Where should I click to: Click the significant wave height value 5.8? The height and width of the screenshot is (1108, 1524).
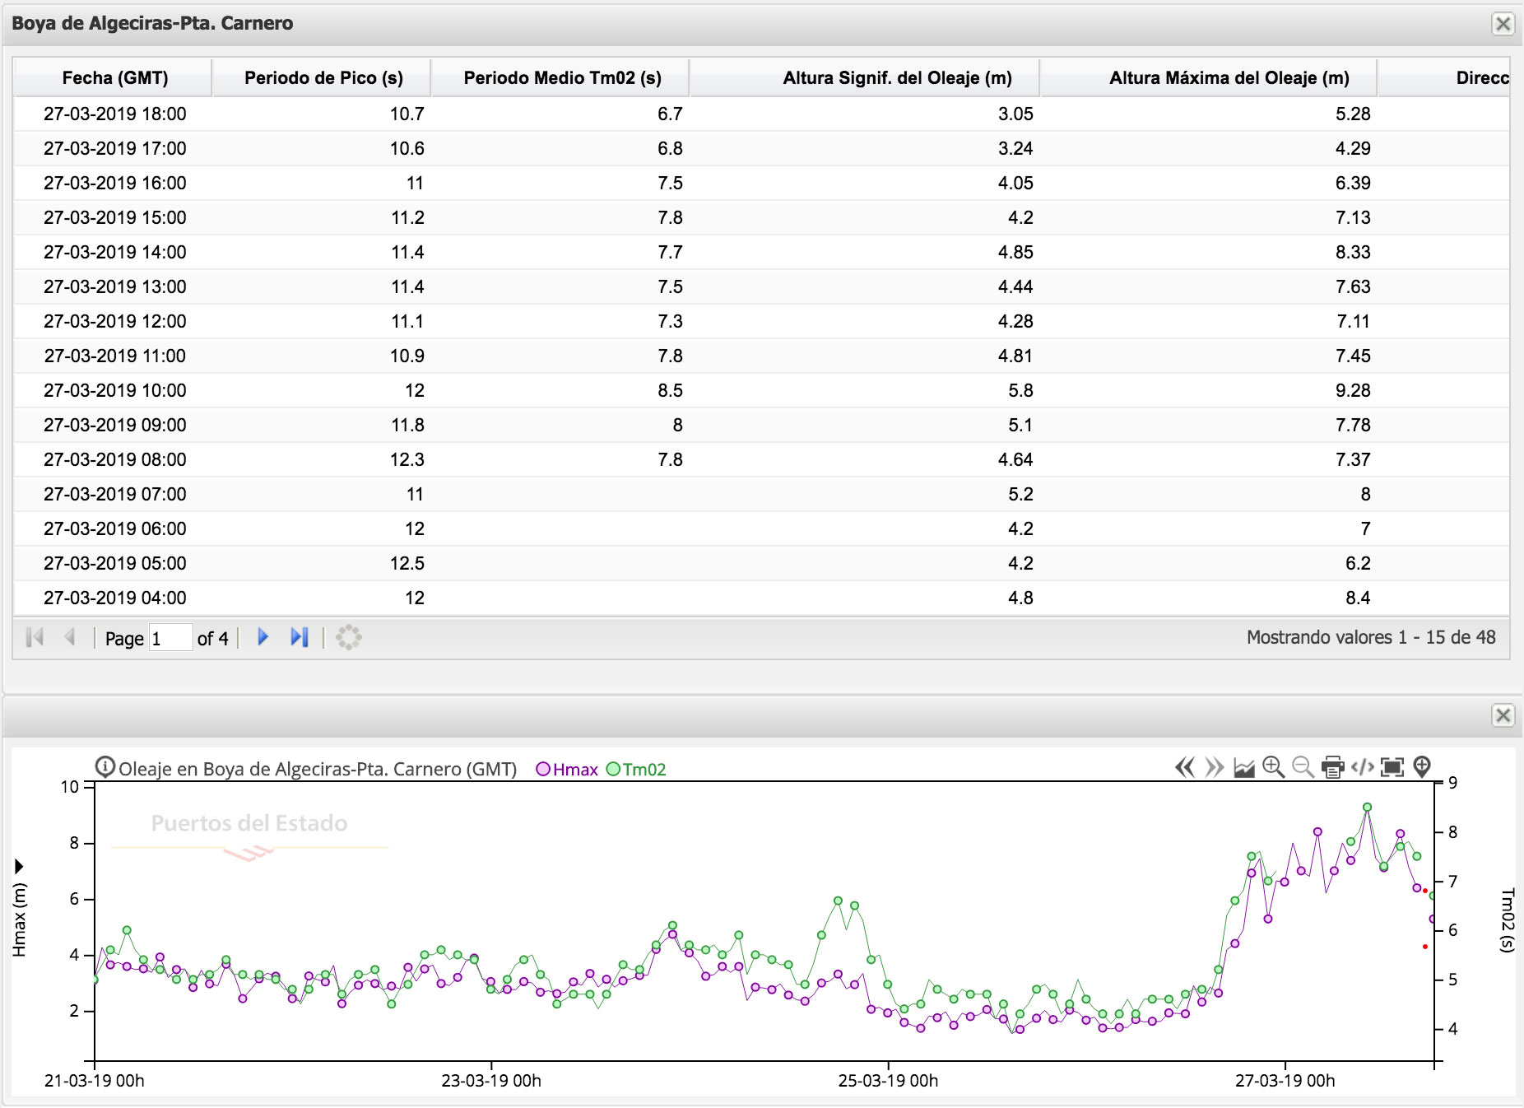tap(1020, 390)
